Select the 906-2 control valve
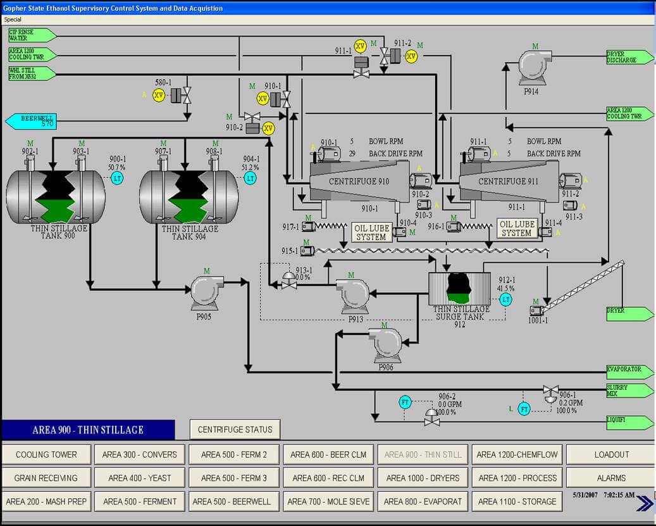 (432, 418)
